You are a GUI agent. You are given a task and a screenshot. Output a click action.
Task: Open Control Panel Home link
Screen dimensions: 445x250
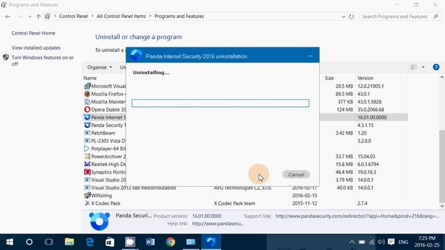tap(33, 33)
